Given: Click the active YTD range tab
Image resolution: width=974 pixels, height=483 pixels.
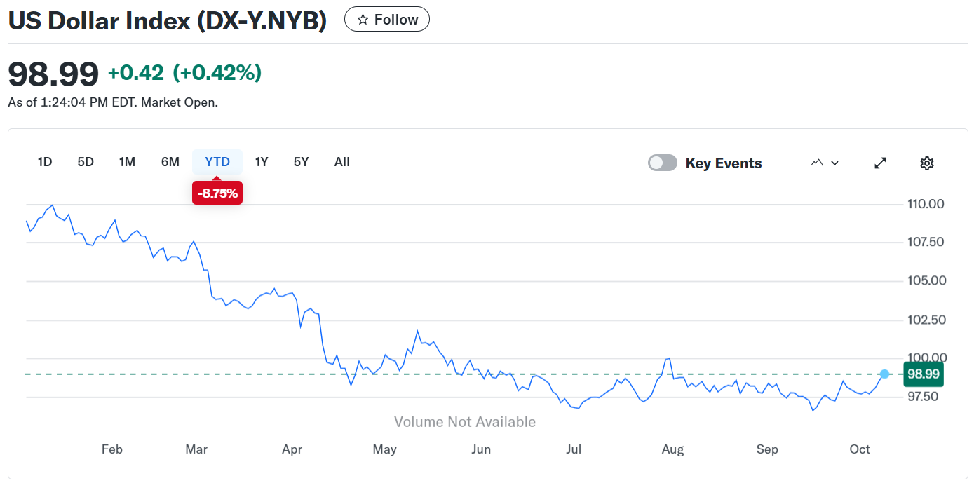Looking at the screenshot, I should (x=217, y=162).
